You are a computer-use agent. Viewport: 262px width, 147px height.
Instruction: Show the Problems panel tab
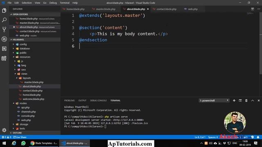click(x=69, y=100)
